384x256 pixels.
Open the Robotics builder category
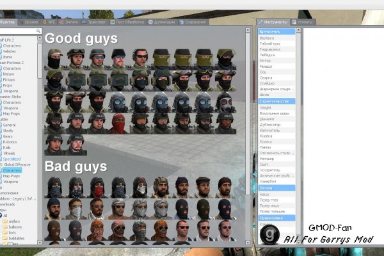pos(10,142)
